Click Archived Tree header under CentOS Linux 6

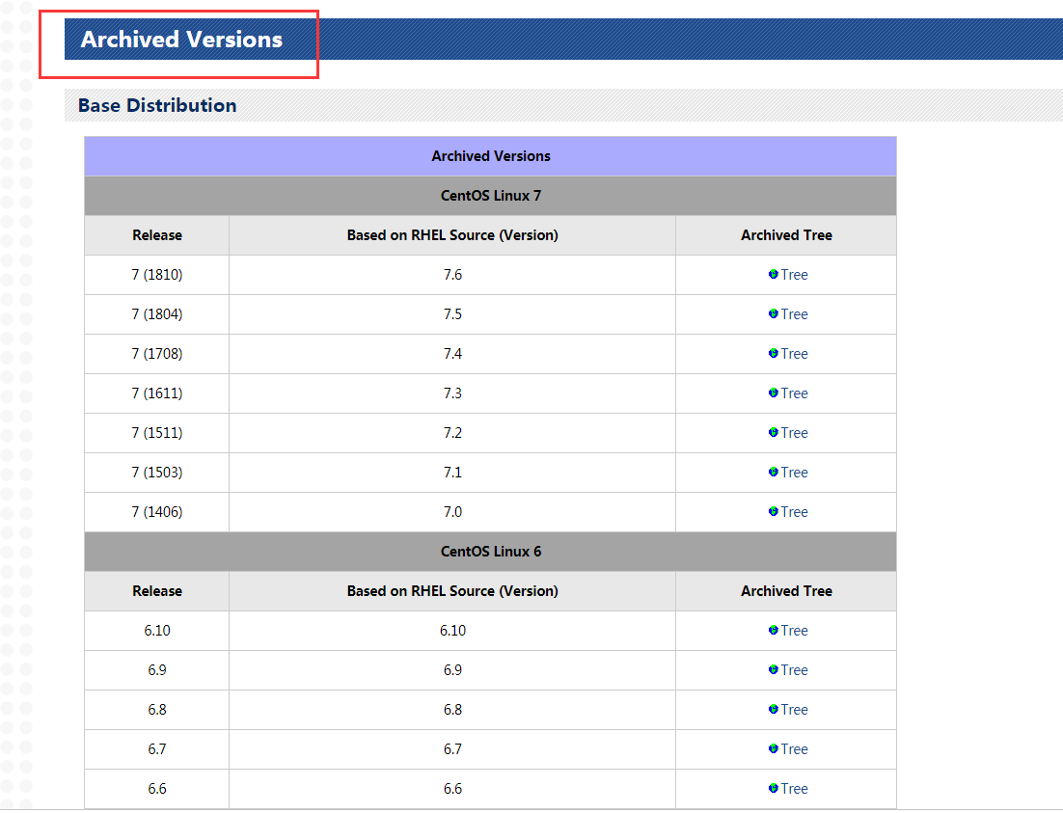point(786,591)
